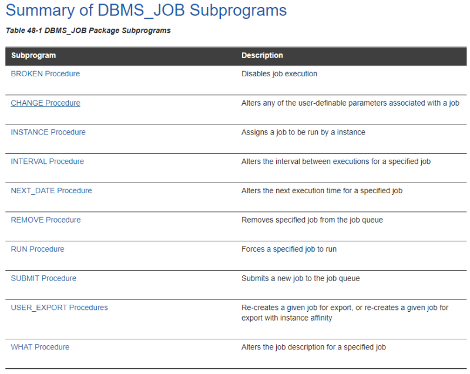The height and width of the screenshot is (374, 470).
Task: Open the WHAT Procedure link
Action: pyautogui.click(x=40, y=347)
